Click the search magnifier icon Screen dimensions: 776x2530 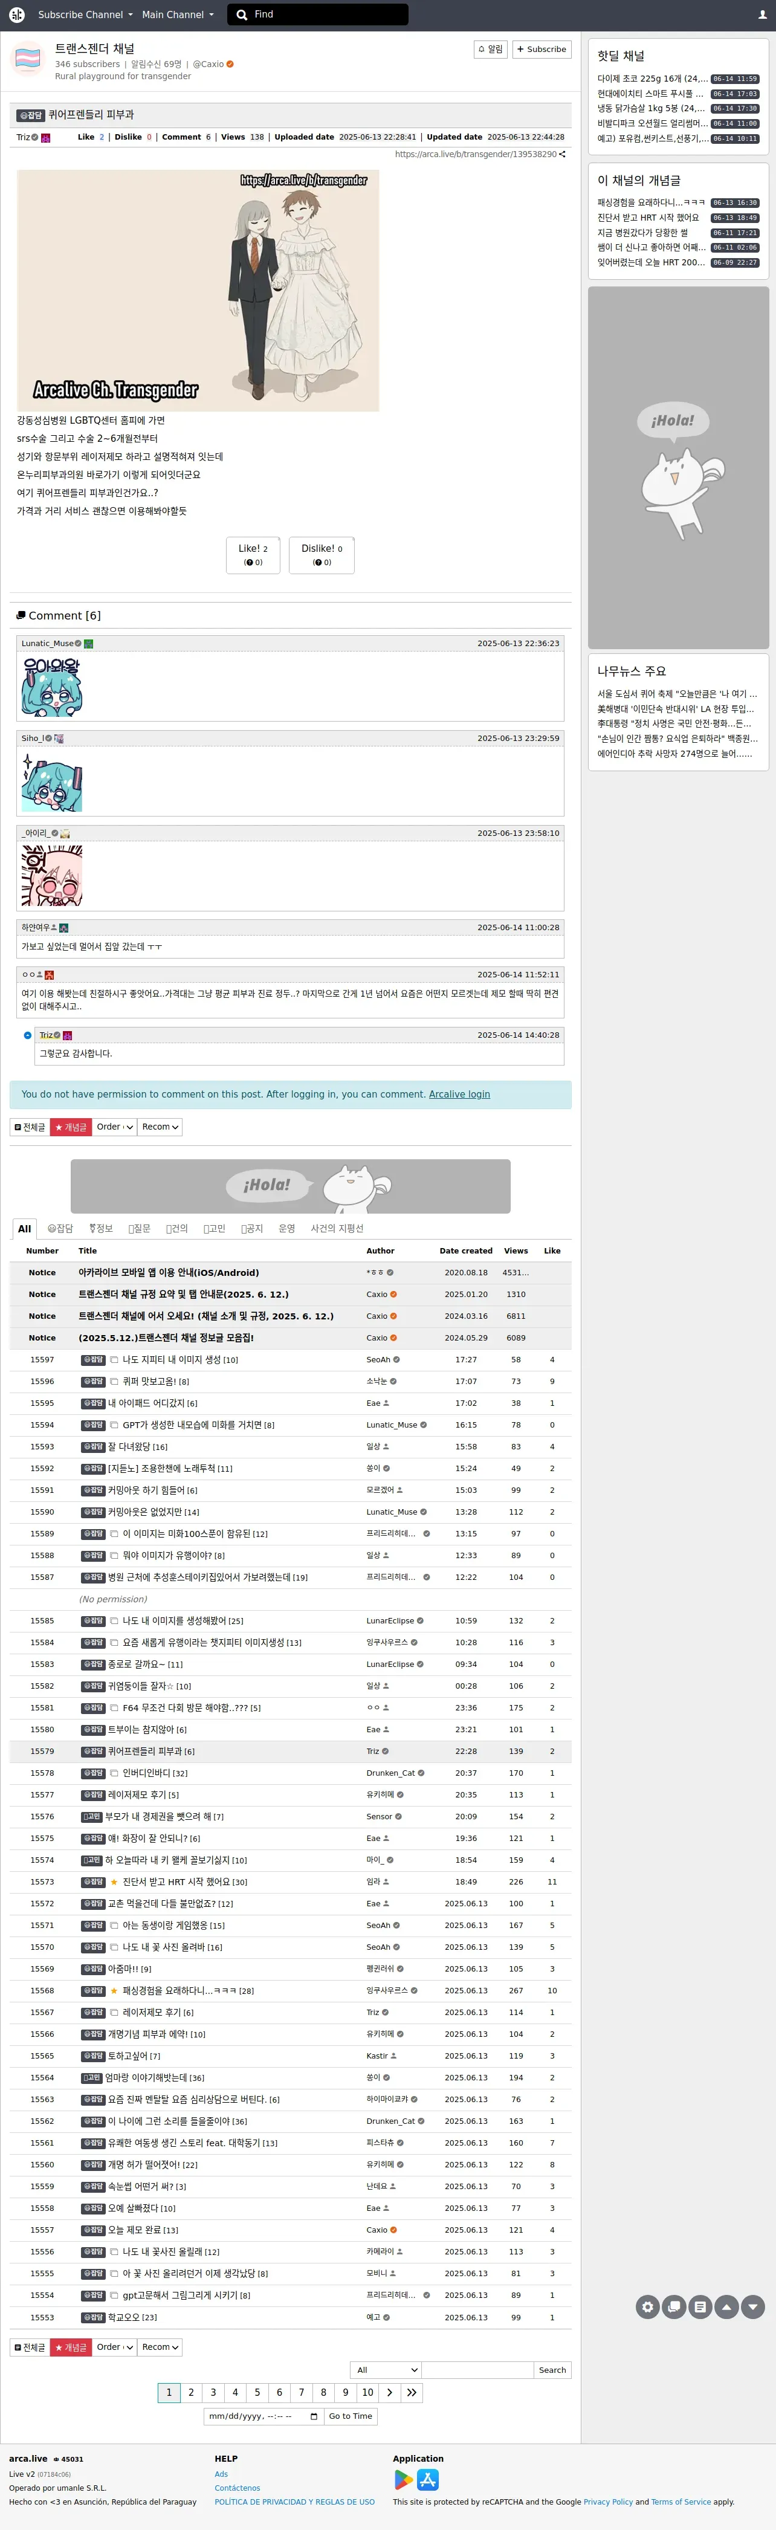click(x=242, y=15)
